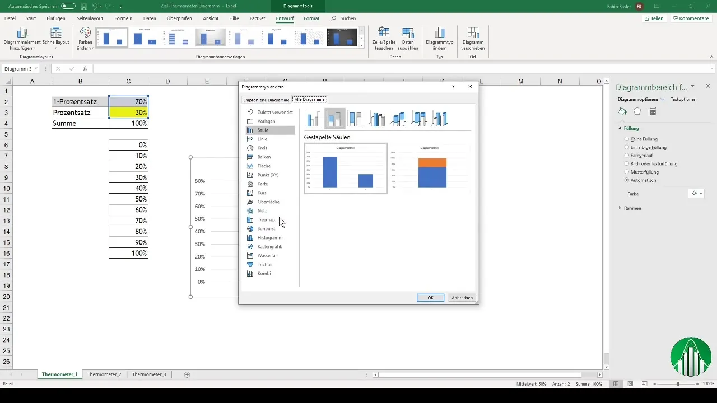Open Größe und Eigenschaften icon tab

pyautogui.click(x=651, y=111)
